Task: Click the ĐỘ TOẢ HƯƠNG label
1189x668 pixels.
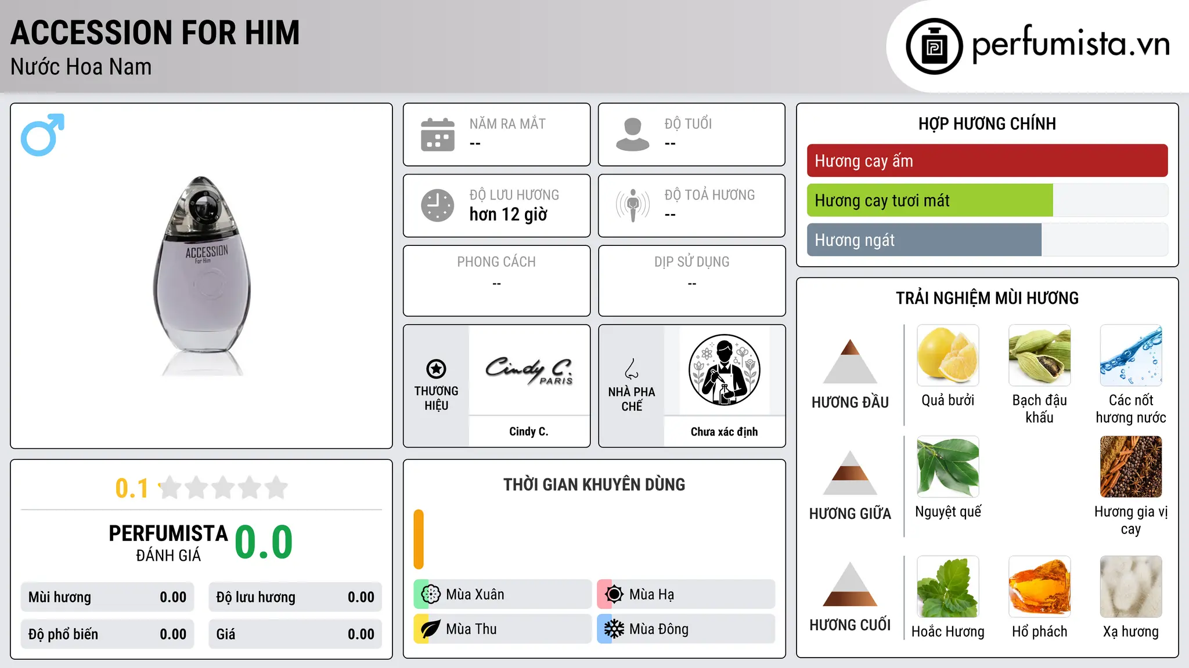Action: coord(709,195)
